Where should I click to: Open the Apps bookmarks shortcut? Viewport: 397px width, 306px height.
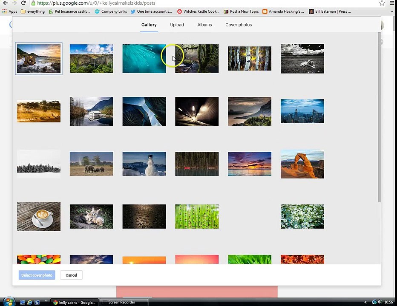(x=10, y=11)
